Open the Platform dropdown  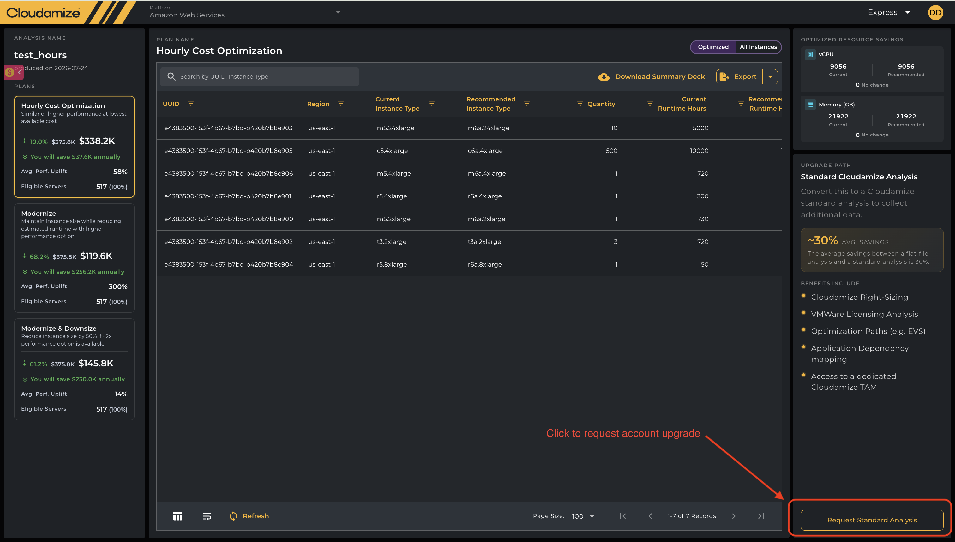(245, 12)
